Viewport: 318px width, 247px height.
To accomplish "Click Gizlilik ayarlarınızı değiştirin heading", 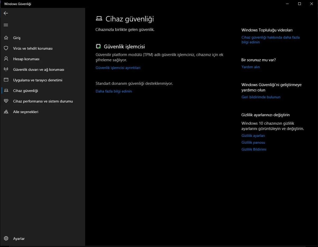I will (266, 115).
